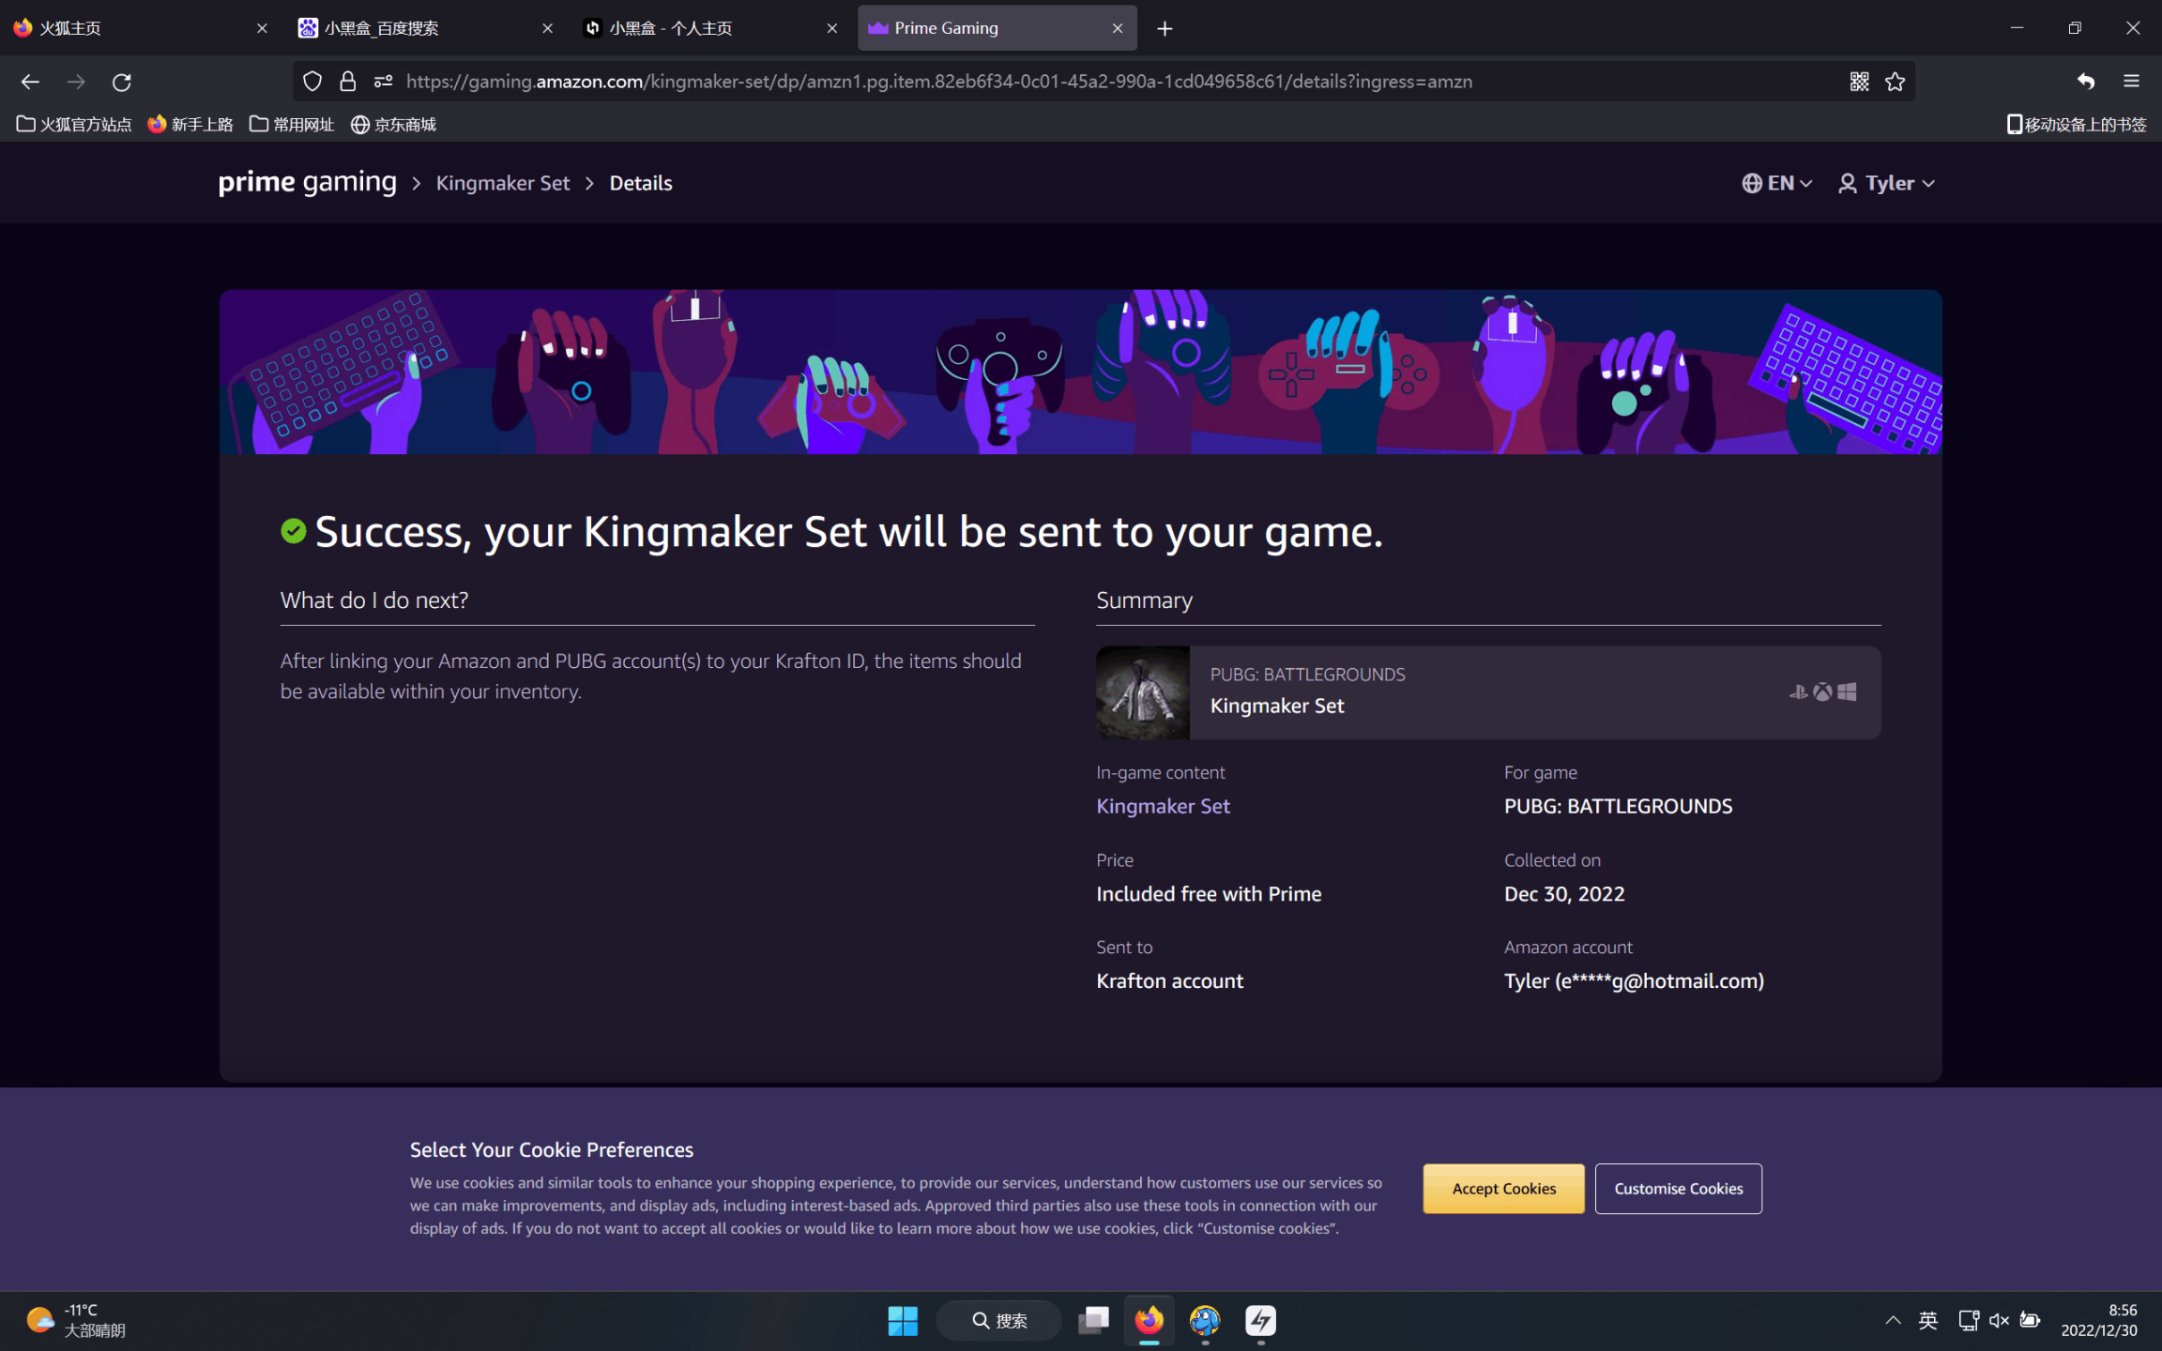Screen dimensions: 2162x1351
Task: Expand Tyler account dropdown
Action: pyautogui.click(x=1886, y=183)
